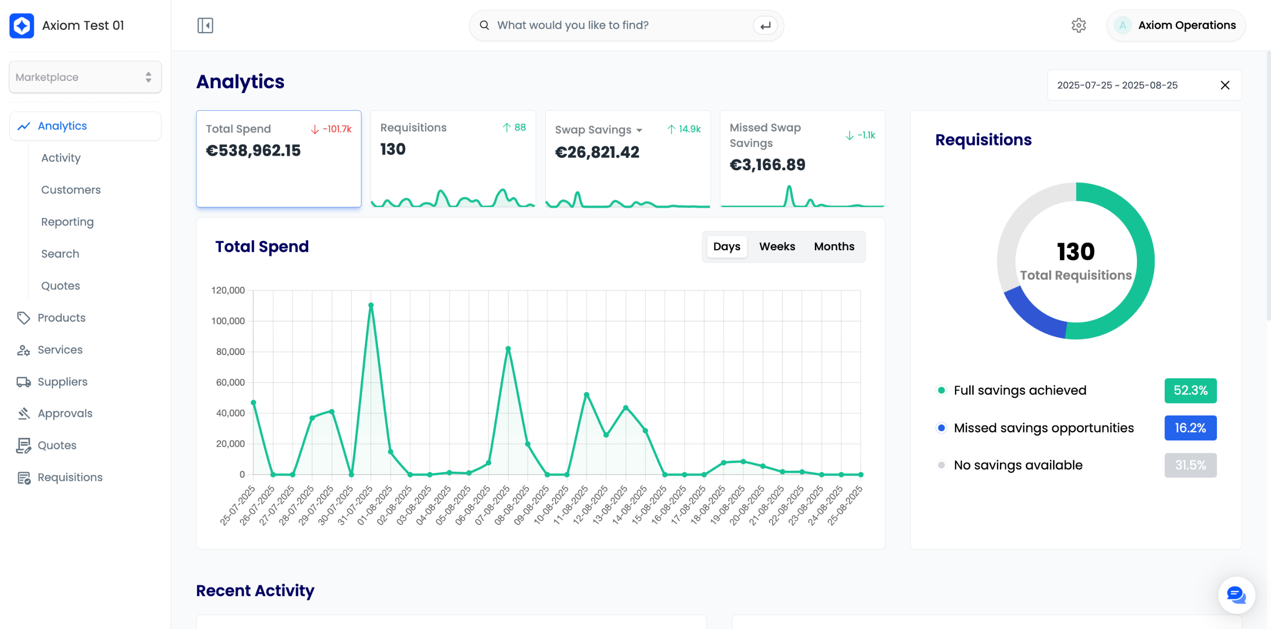Select the Days chart view

[x=726, y=247]
